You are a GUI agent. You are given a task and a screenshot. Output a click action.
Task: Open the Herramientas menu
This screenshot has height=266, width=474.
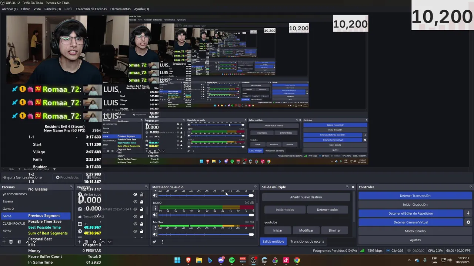120,9
